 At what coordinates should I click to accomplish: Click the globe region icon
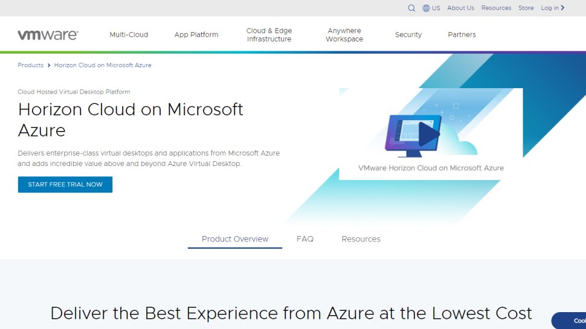coord(426,8)
